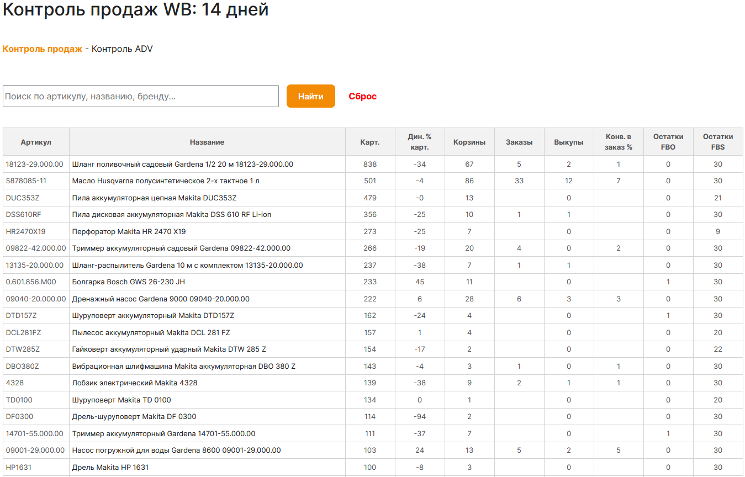Click the search field for article, name, brand
745x477 pixels.
[141, 96]
